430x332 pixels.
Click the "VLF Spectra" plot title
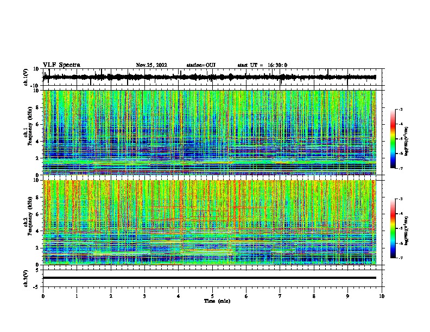[61, 65]
